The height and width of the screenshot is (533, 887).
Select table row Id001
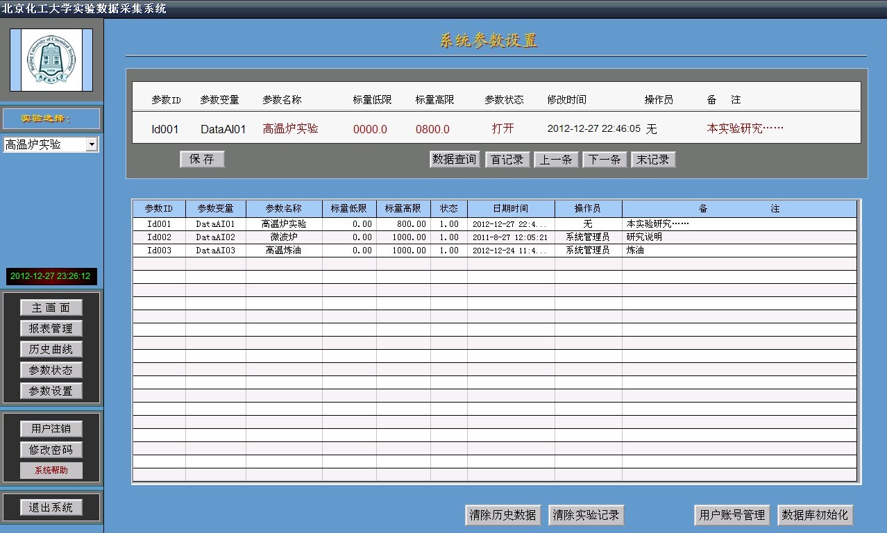tap(495, 224)
